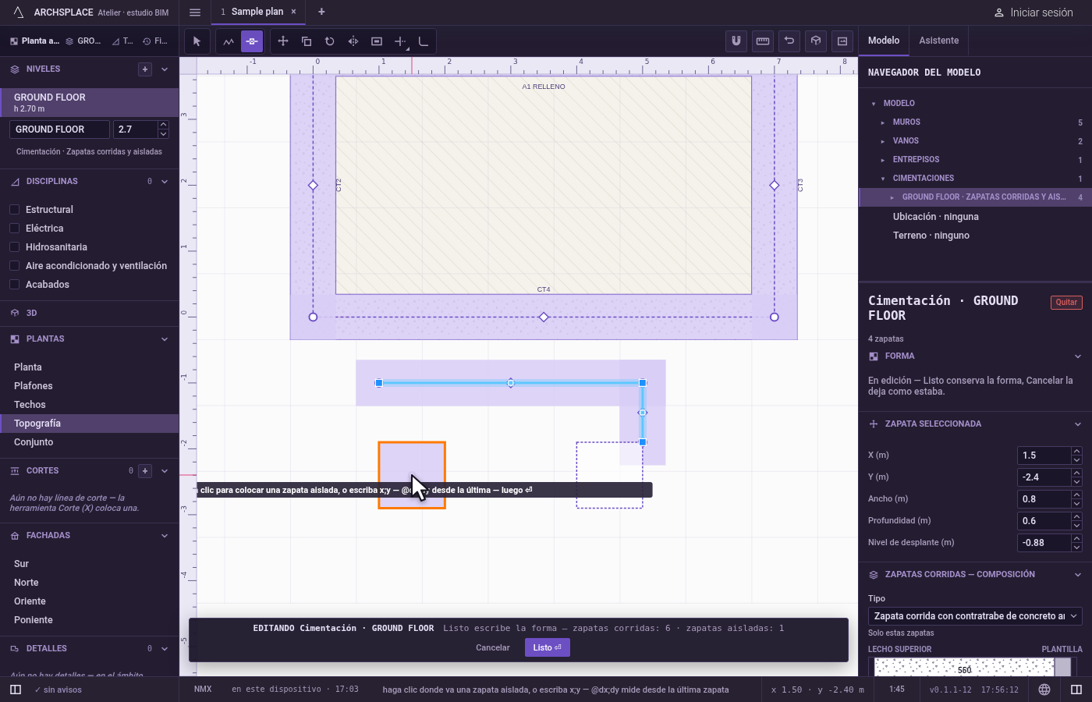
Task: Select the Modelo tab
Action: click(x=884, y=41)
